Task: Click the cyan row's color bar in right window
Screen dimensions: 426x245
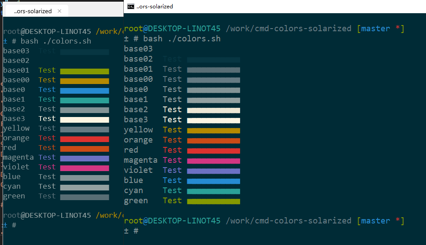Action: [214, 191]
